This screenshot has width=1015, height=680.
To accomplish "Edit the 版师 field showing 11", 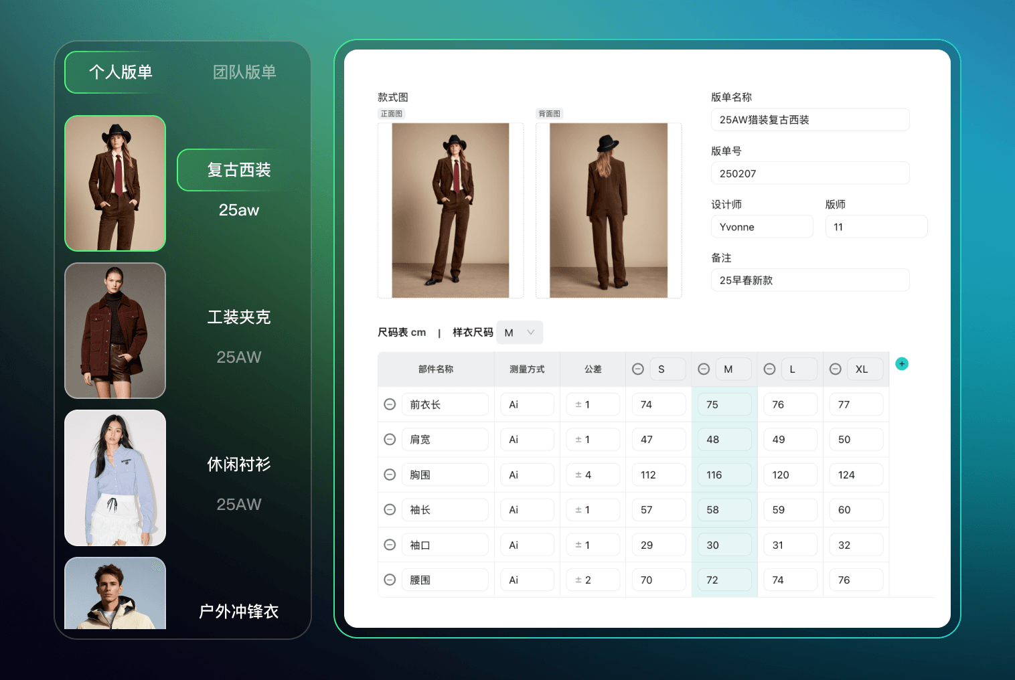I will (876, 227).
